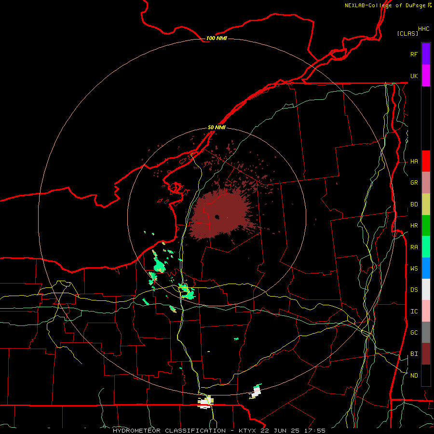This screenshot has width=434, height=434.
Task: Click the "HA" legend label
Action: click(x=414, y=162)
